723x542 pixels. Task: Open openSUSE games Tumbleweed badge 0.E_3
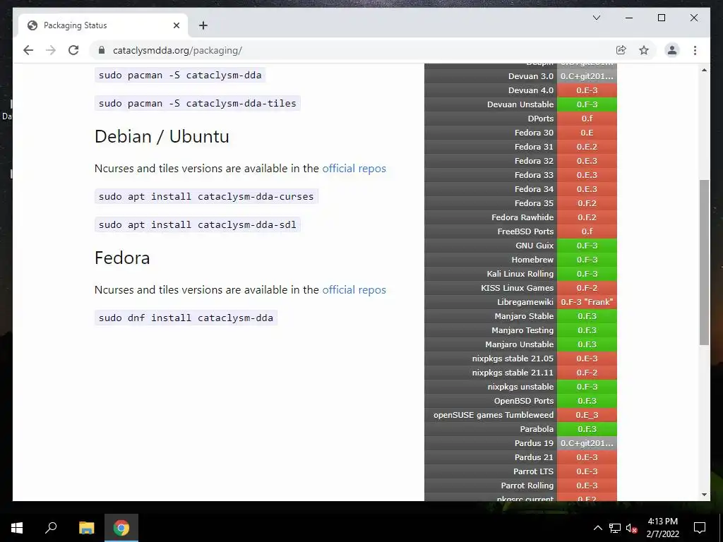[587, 415]
